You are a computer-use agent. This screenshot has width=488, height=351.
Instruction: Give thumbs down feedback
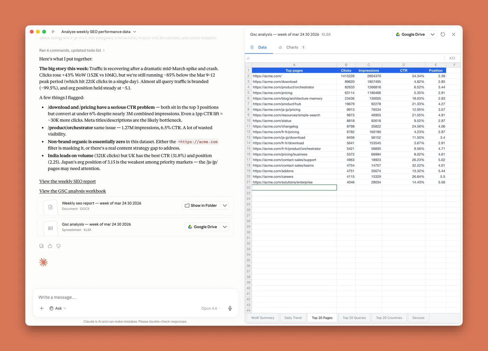tap(59, 246)
